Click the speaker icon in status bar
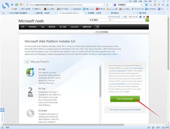The height and width of the screenshot is (129, 170). 148,127
